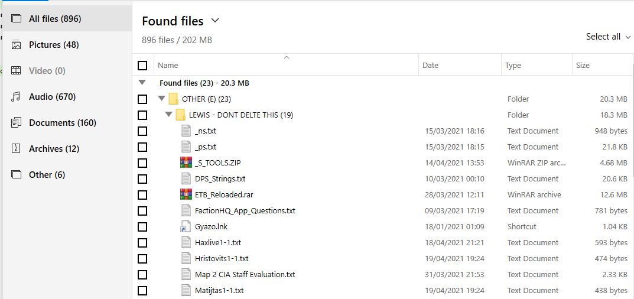The width and height of the screenshot is (634, 299).
Task: Click the Documents category icon
Action: coord(17,123)
